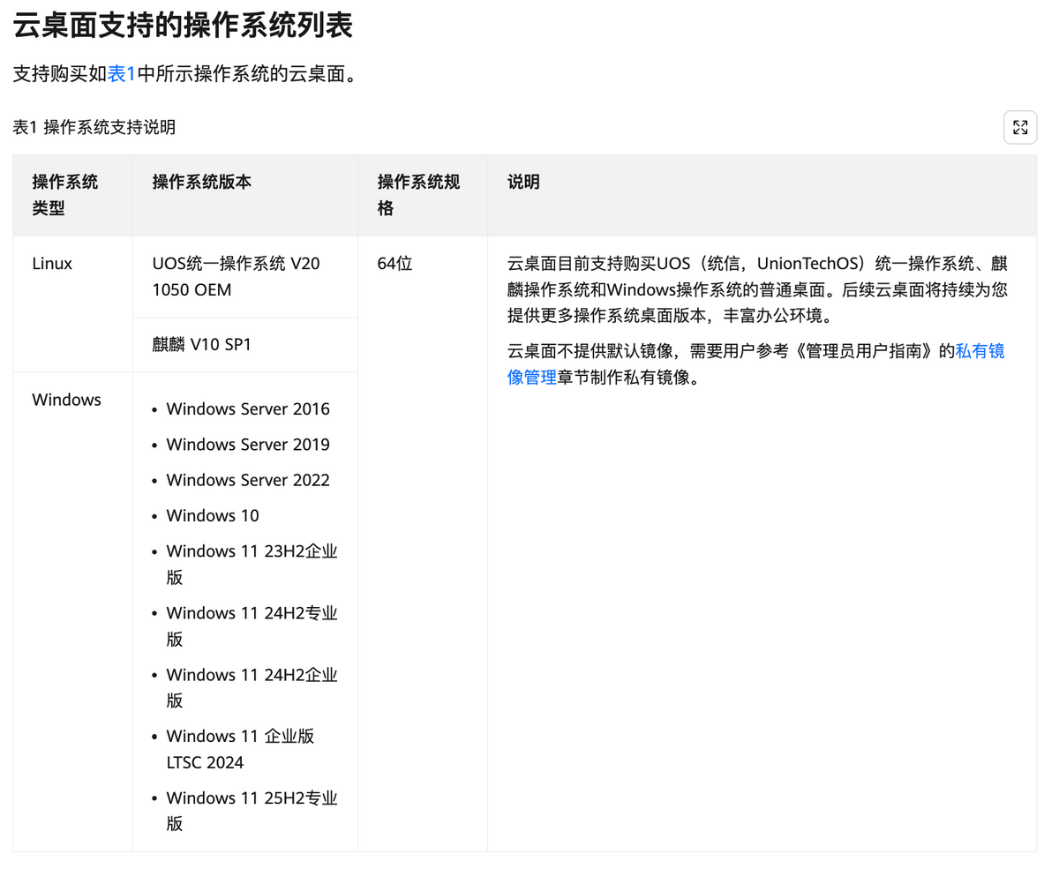The width and height of the screenshot is (1059, 869).
Task: Click the caption 表1 操作系统支持说明
Action: 94,127
